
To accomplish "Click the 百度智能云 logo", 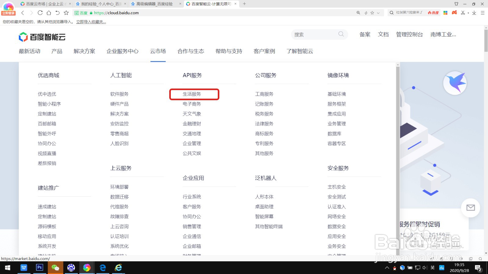I will pos(42,37).
